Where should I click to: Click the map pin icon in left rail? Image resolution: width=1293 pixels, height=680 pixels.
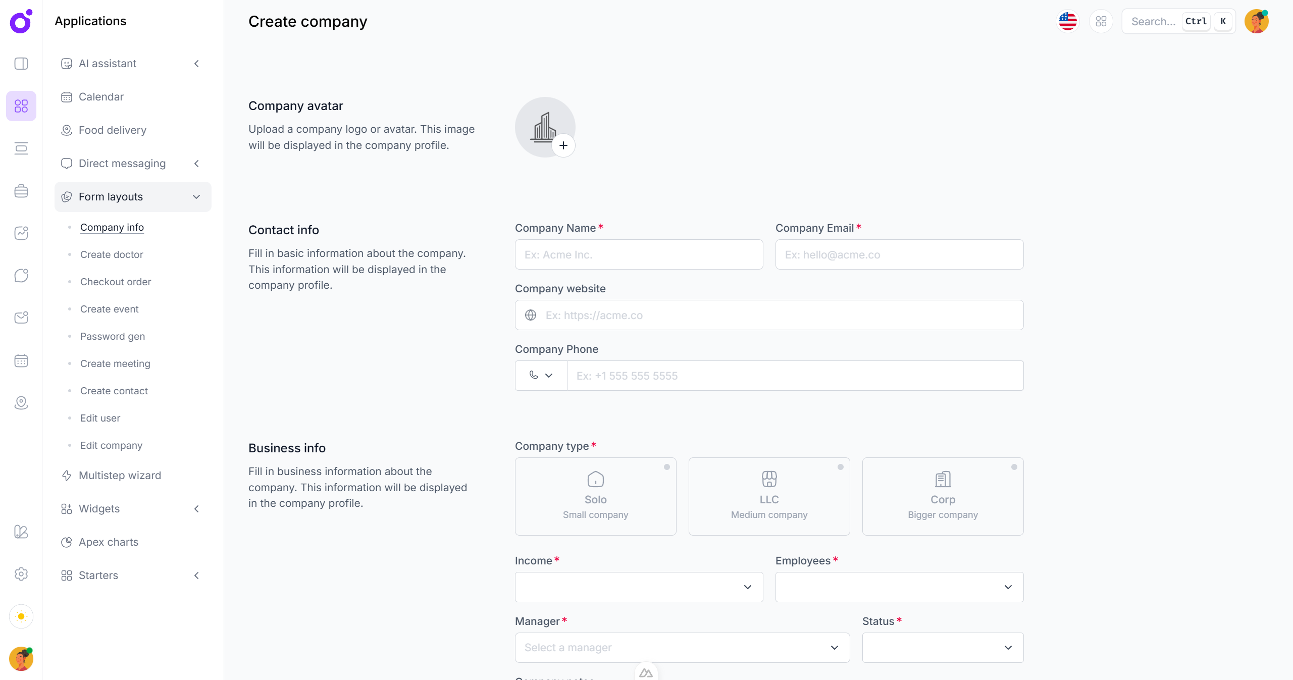tap(21, 403)
